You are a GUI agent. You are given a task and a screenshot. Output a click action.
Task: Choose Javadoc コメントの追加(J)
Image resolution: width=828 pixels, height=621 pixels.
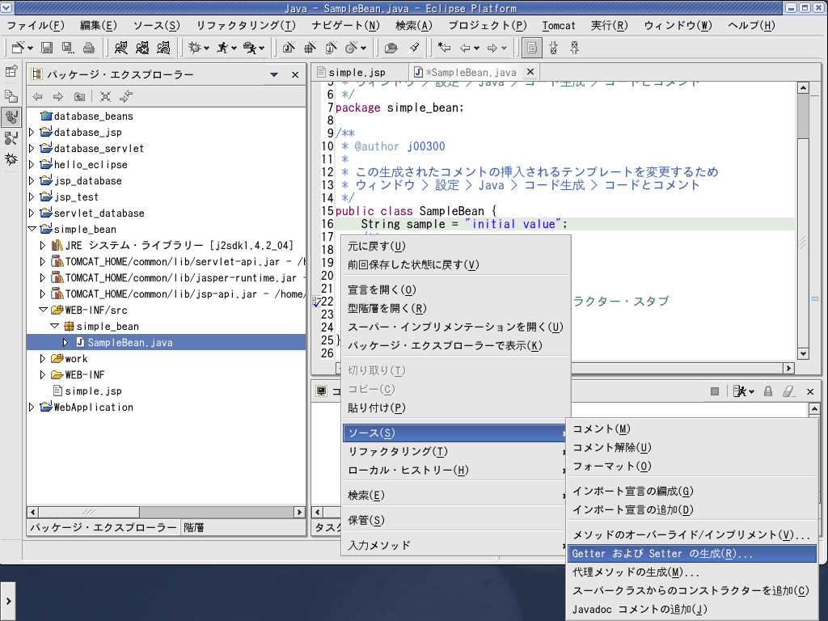692,610
